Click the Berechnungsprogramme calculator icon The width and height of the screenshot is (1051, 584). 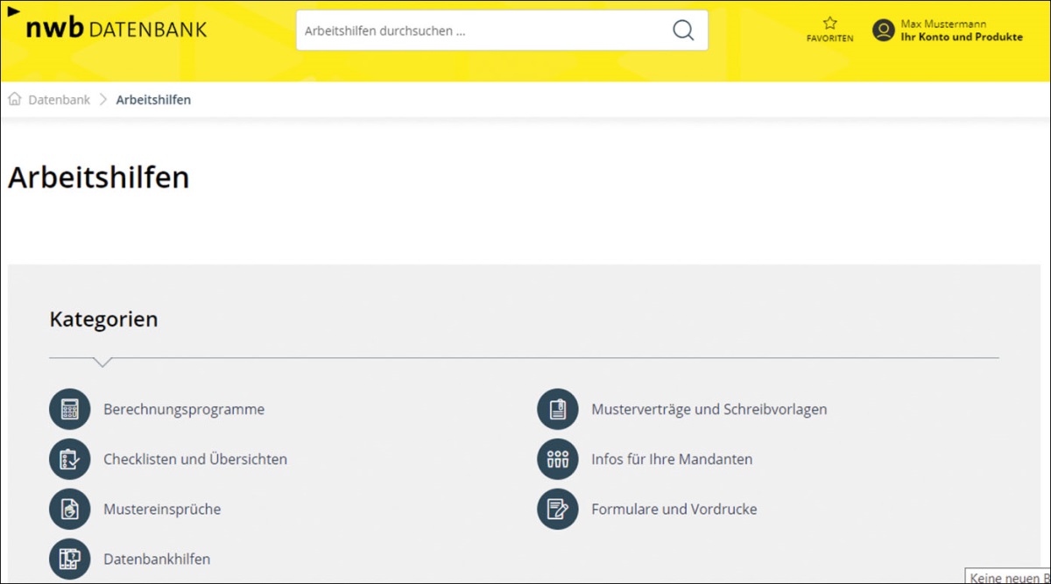point(70,409)
